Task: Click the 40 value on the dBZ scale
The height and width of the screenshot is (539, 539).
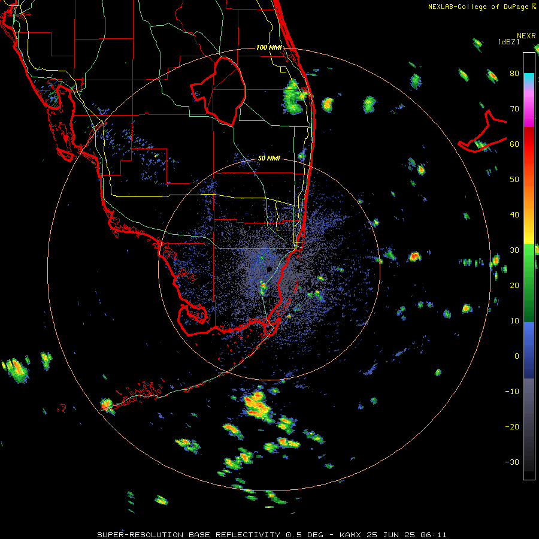Action: tap(514, 215)
